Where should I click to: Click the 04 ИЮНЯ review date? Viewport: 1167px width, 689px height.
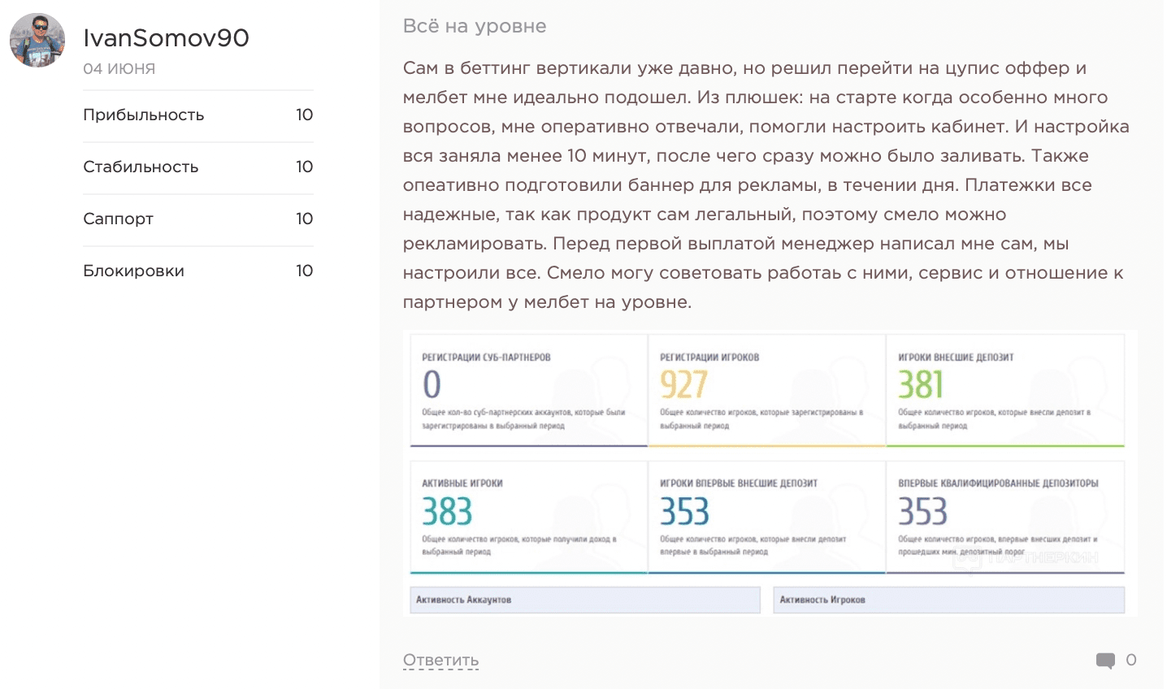pyautogui.click(x=119, y=69)
